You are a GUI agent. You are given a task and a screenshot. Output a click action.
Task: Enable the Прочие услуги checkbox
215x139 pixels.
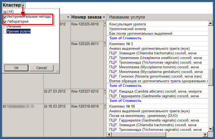pyautogui.click(x=5, y=31)
